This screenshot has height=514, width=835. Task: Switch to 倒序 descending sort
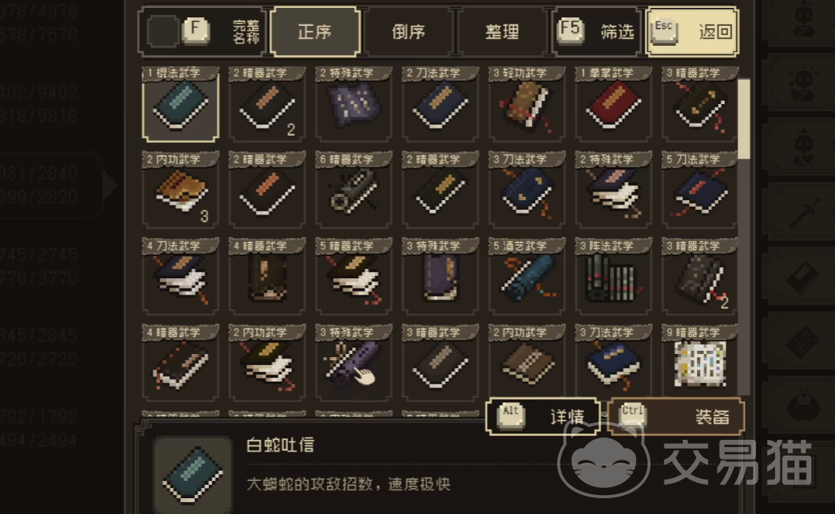(x=409, y=32)
